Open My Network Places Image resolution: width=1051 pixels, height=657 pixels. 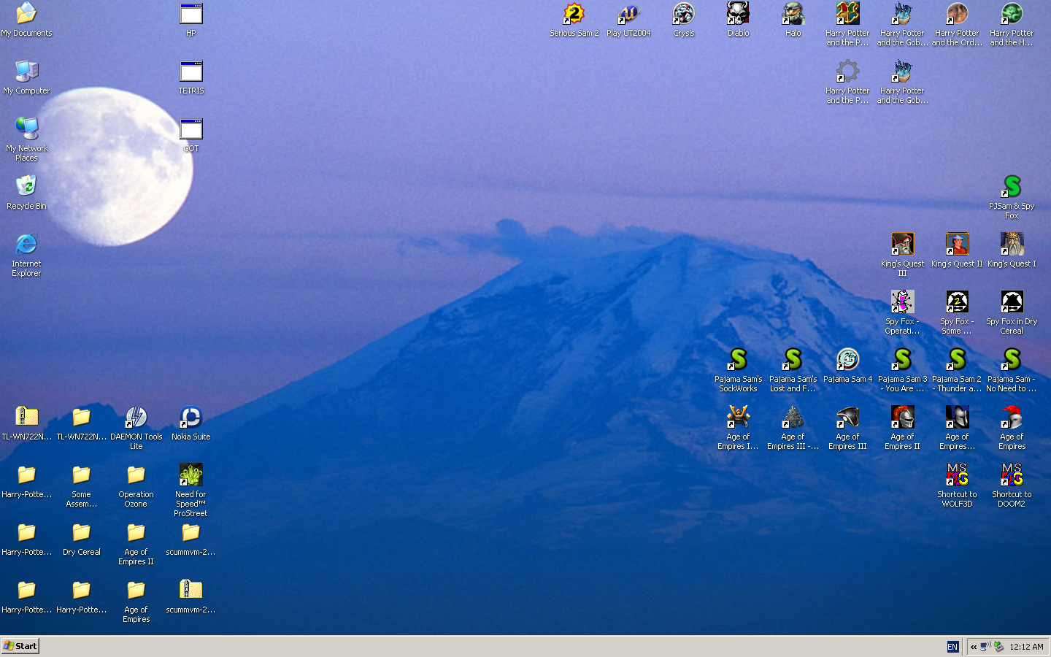(x=26, y=139)
